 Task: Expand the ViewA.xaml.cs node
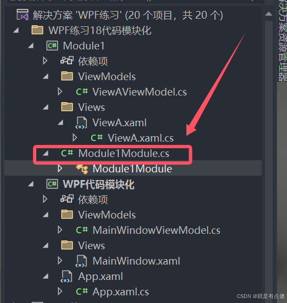(75, 138)
